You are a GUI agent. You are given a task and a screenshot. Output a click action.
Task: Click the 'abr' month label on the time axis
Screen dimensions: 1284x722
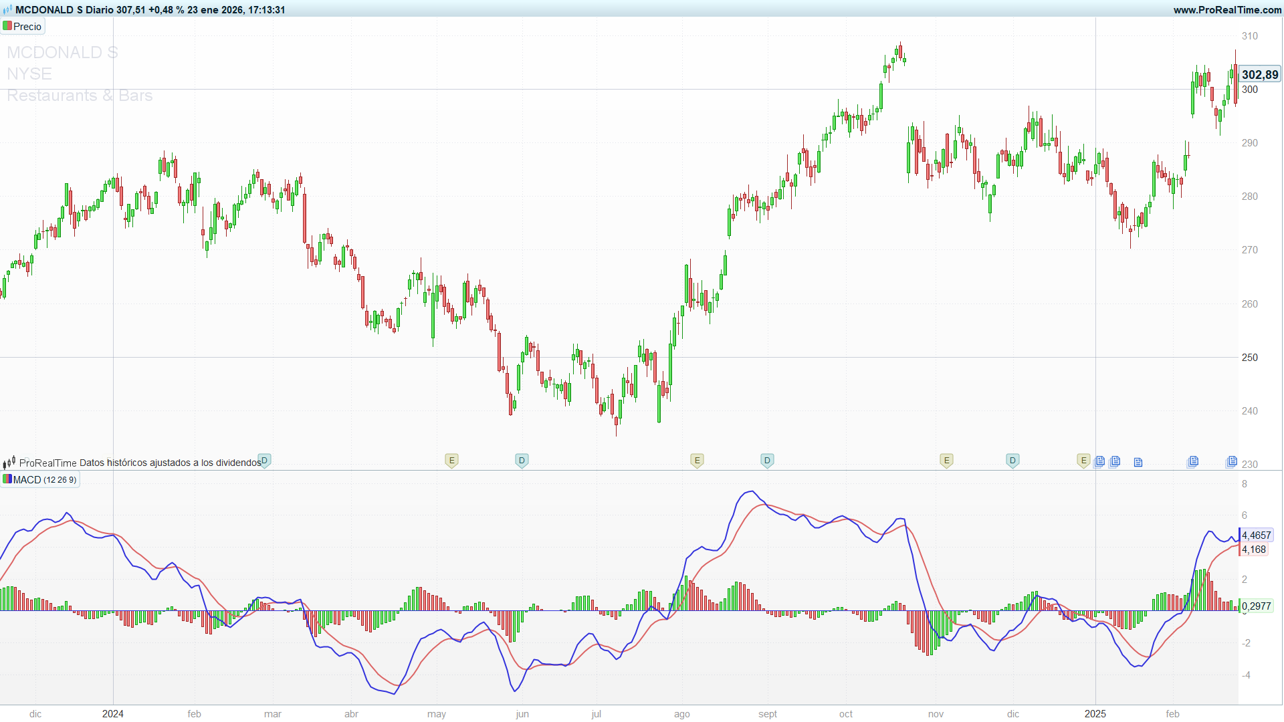[x=352, y=714]
